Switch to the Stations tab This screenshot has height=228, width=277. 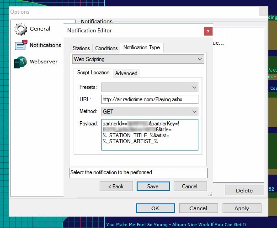click(x=81, y=48)
